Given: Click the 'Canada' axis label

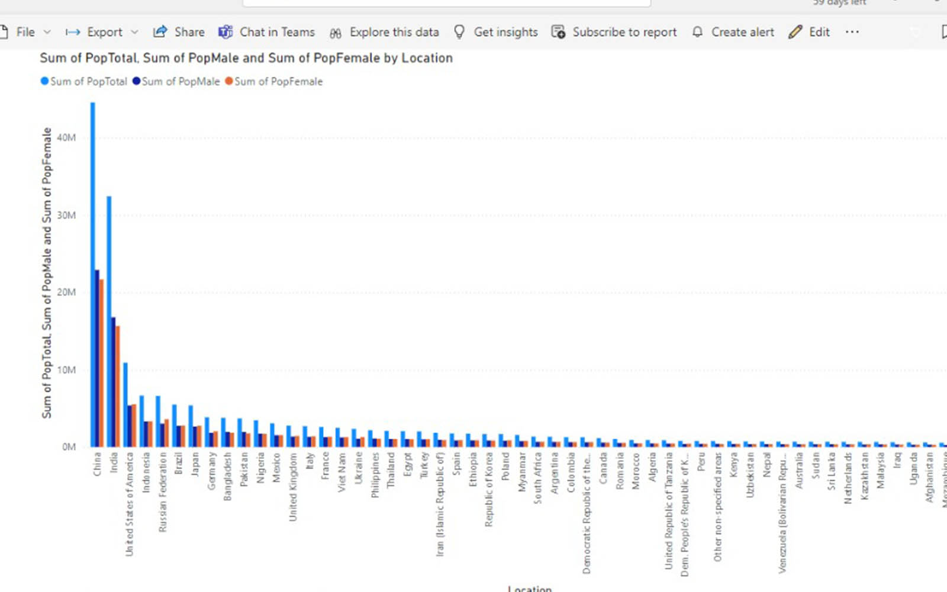Looking at the screenshot, I should [603, 468].
